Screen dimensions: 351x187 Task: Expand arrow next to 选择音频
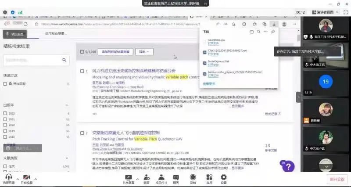click(x=18, y=179)
